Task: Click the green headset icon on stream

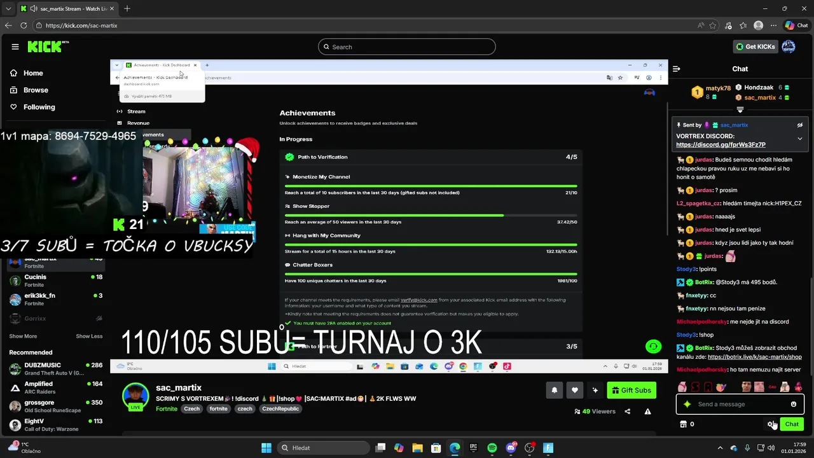Action: coord(653,346)
